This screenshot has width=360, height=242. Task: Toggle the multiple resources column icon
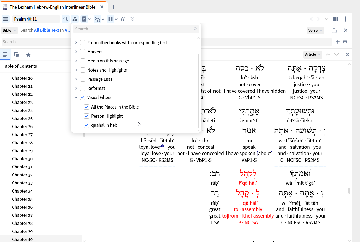[111, 19]
